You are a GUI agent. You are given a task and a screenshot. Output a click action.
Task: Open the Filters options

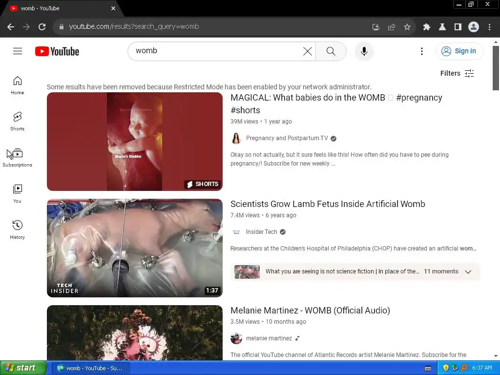click(x=457, y=73)
